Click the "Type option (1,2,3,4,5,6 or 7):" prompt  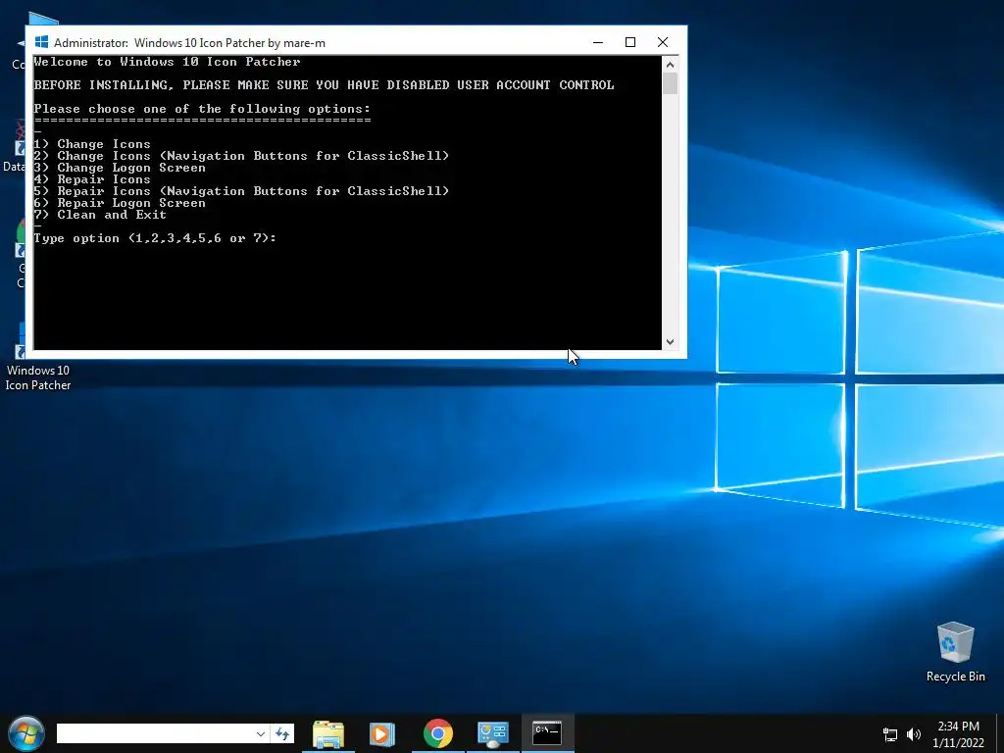pyautogui.click(x=155, y=238)
